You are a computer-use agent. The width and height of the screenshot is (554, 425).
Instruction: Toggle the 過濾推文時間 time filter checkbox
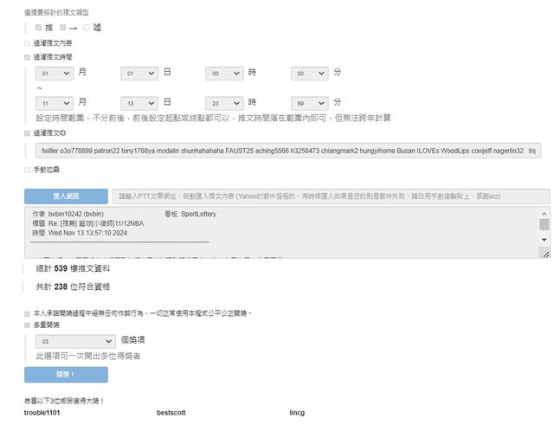[27, 56]
